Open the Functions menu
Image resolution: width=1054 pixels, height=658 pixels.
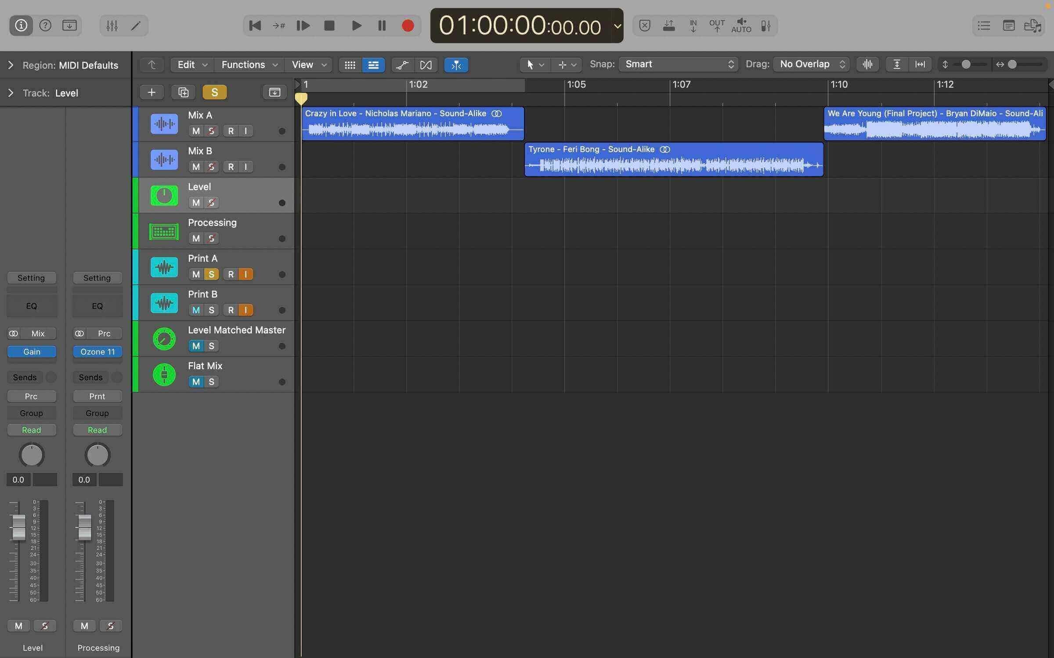coord(249,64)
